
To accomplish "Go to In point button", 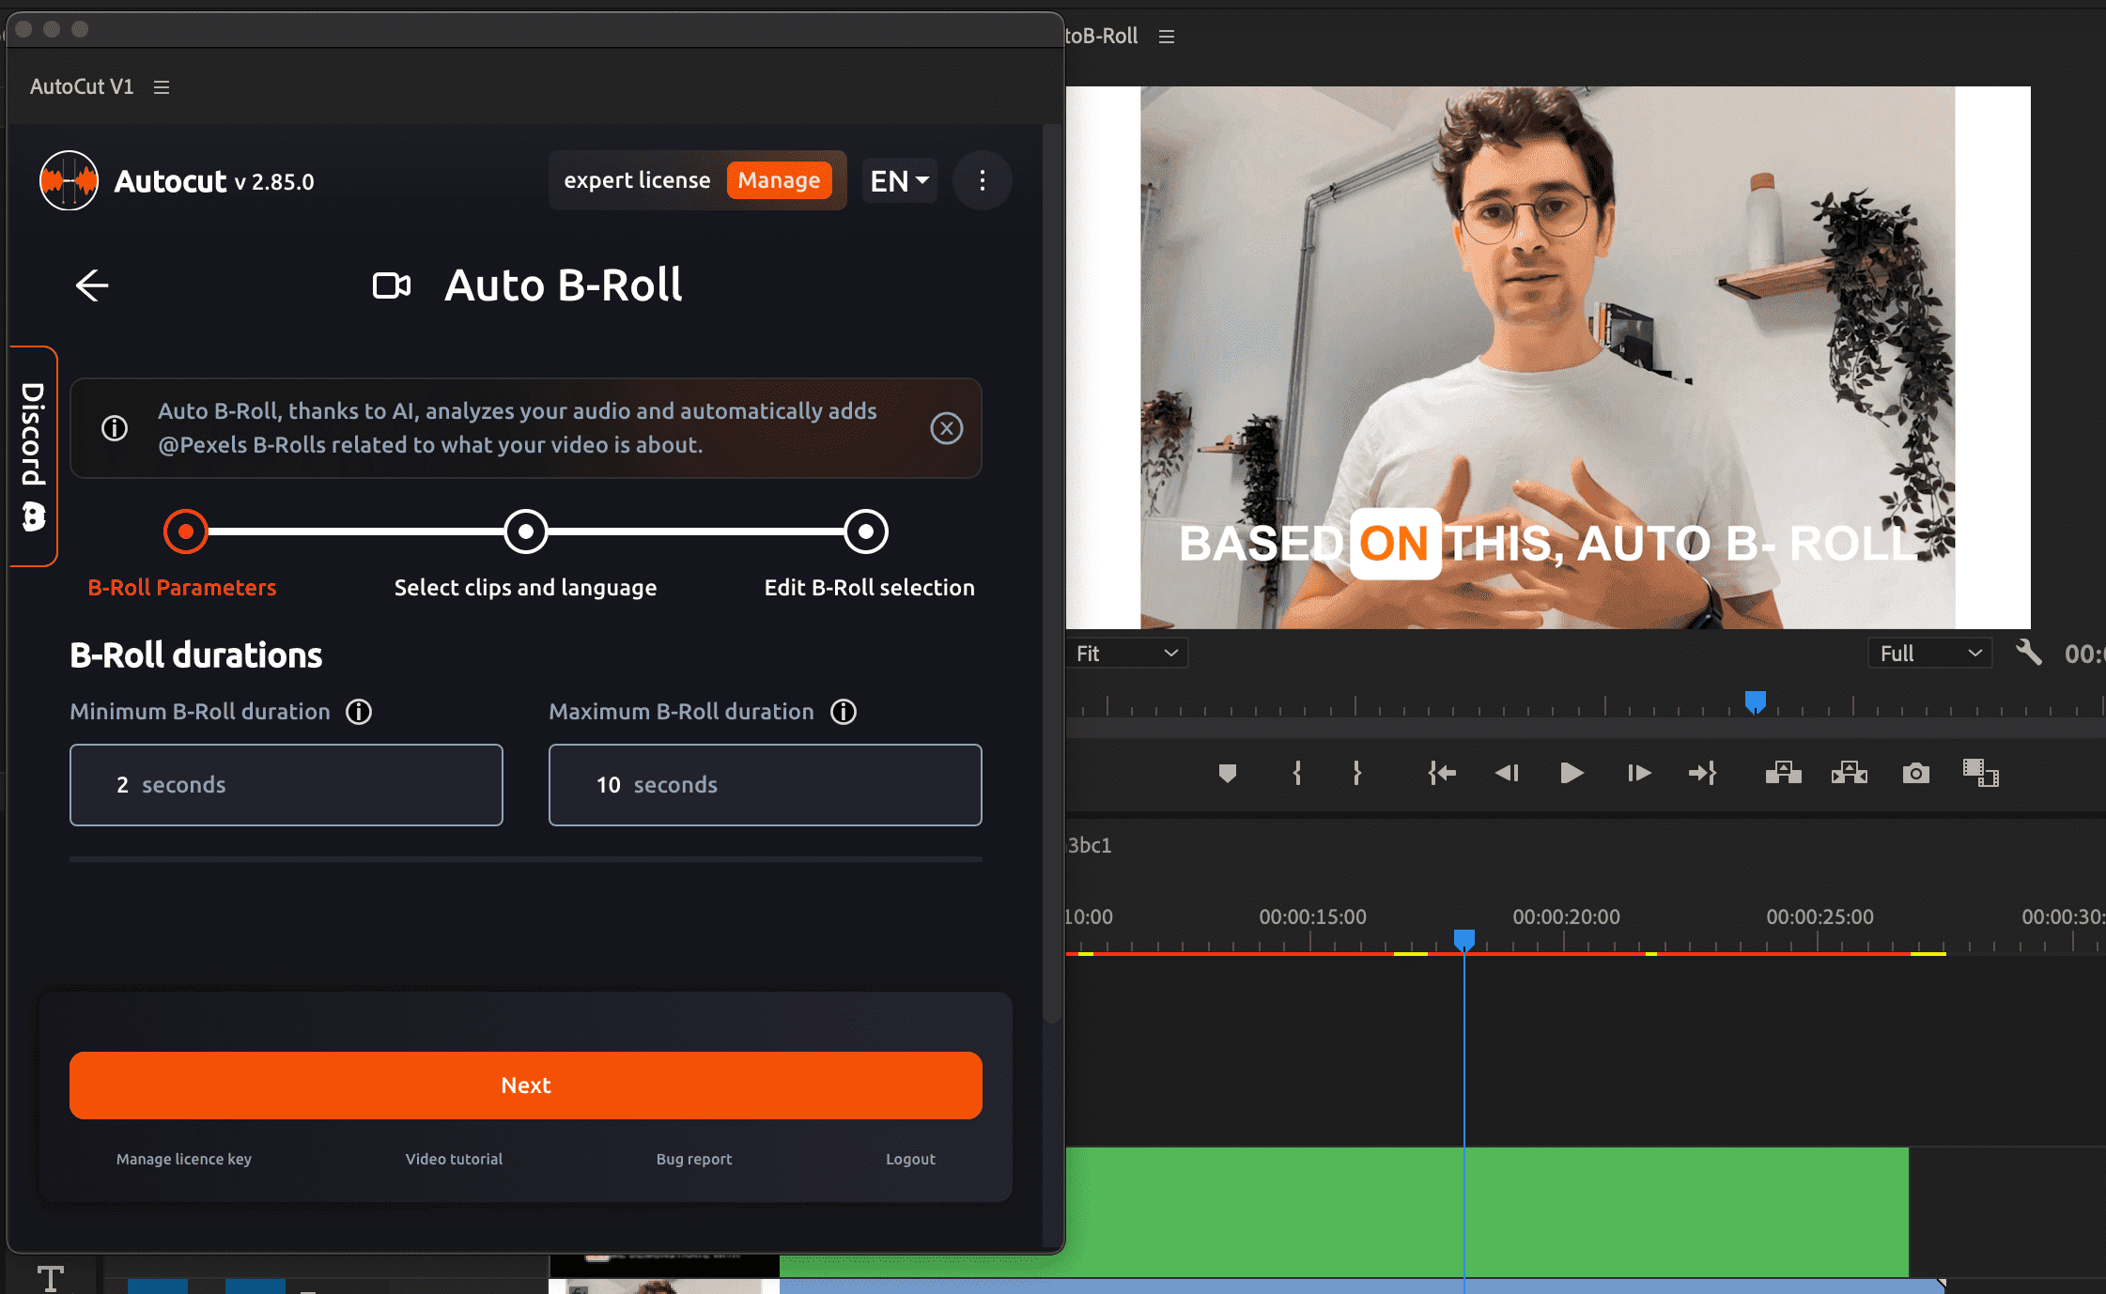I will click(1442, 773).
